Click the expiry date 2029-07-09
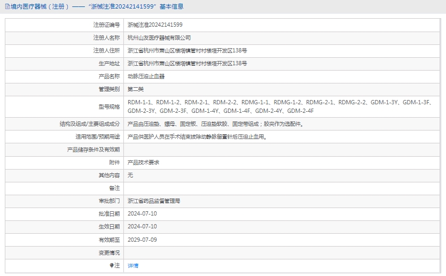The width and height of the screenshot is (446, 276). [142, 240]
